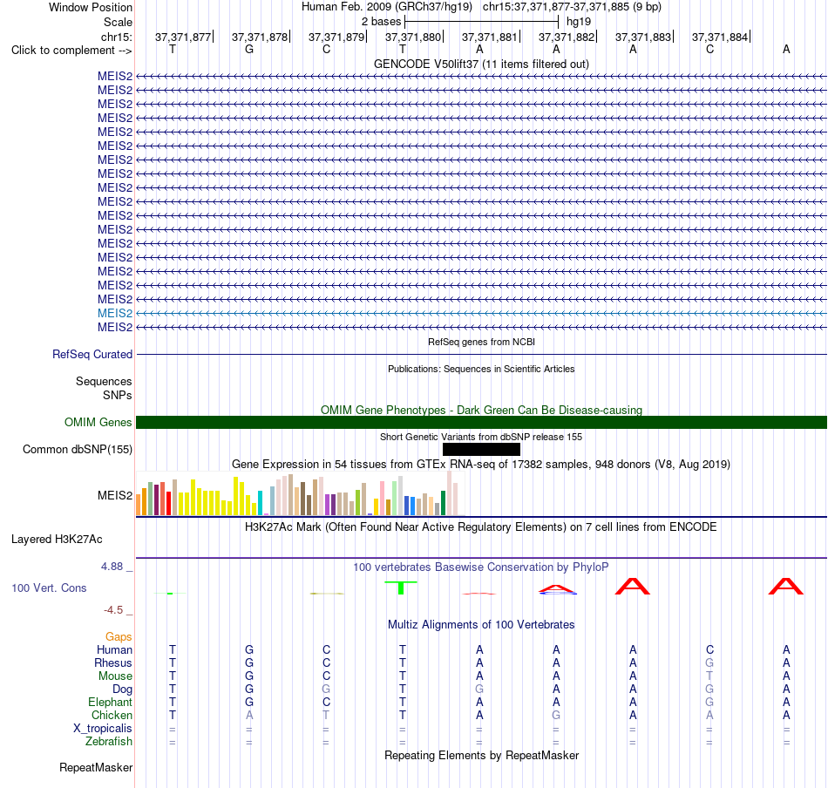Click the orange 'Gaps' alignment label
This screenshot has width=828, height=788.
(x=119, y=637)
